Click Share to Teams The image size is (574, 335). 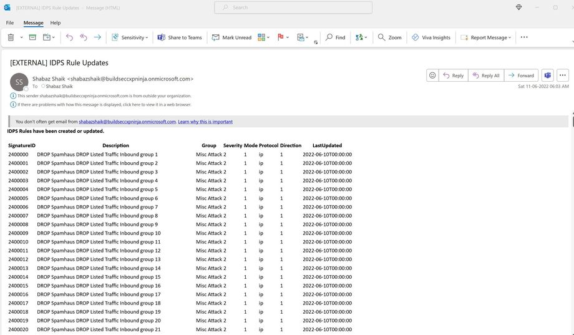pyautogui.click(x=180, y=37)
